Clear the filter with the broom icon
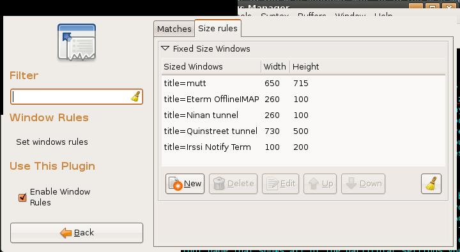 coord(135,97)
